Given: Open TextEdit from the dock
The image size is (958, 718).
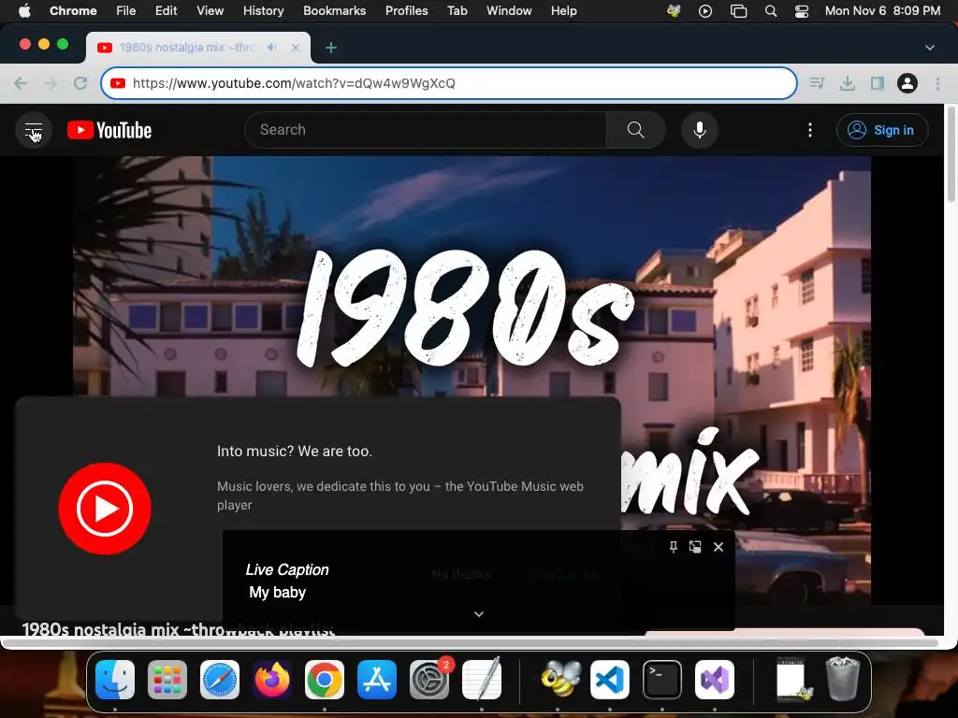Looking at the screenshot, I should (482, 680).
